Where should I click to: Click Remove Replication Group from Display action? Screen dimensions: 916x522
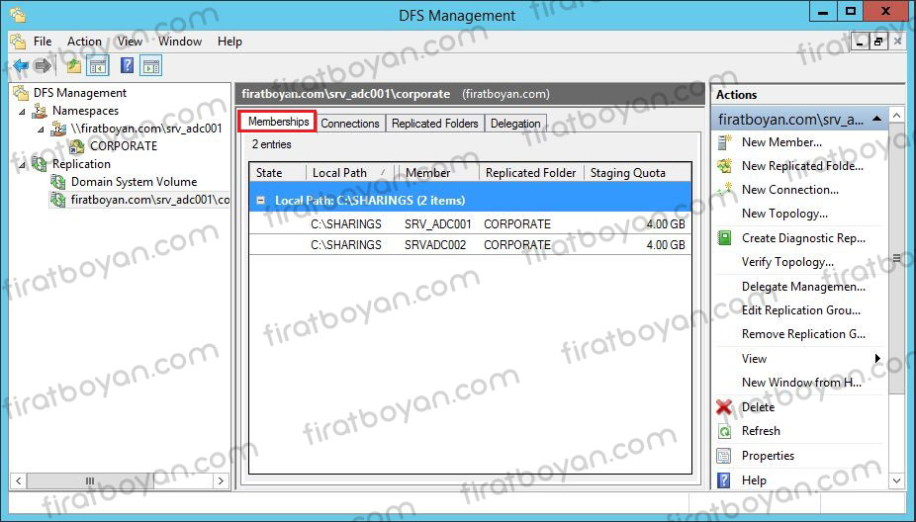tap(803, 334)
